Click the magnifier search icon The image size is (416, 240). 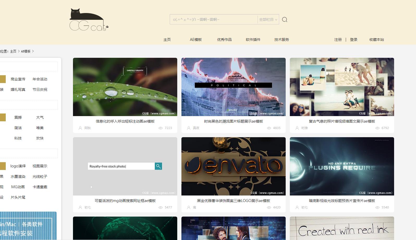tap(285, 20)
